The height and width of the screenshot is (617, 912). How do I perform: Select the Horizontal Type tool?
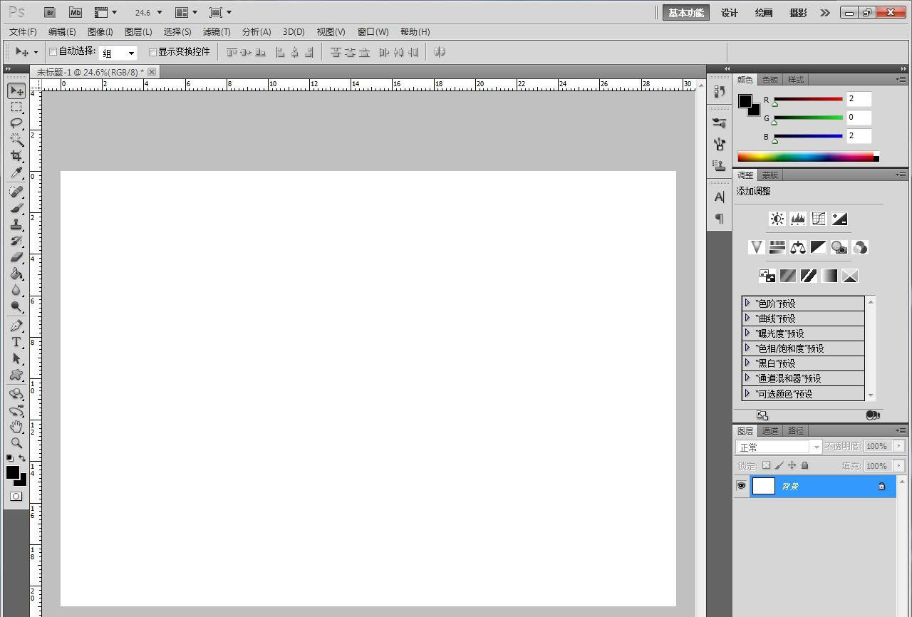[x=16, y=342]
